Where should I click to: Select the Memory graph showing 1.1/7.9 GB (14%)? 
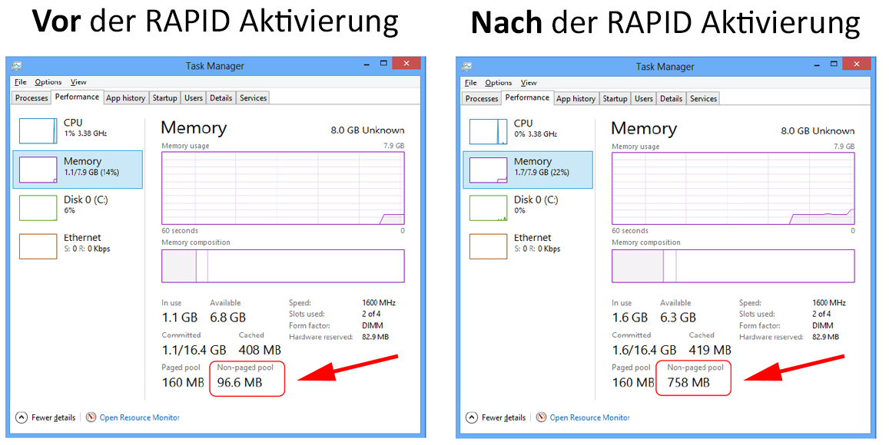coord(38,170)
